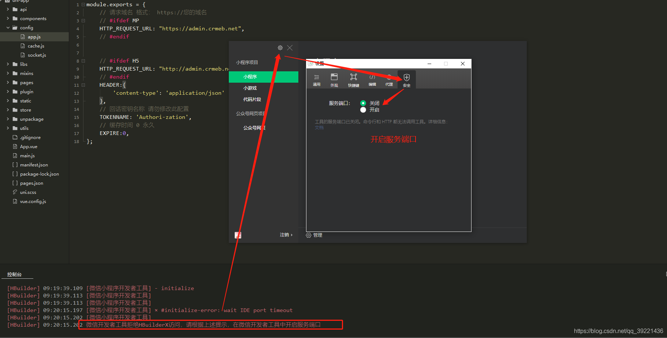Screen dimensions: 667x338
Task: Click the TOKENNAME line in the editor
Action: (145, 117)
